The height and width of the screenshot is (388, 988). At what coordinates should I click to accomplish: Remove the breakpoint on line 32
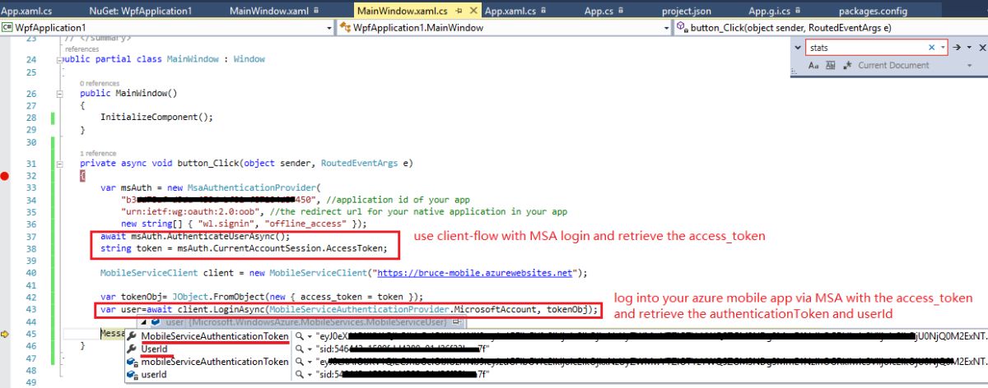(x=6, y=177)
